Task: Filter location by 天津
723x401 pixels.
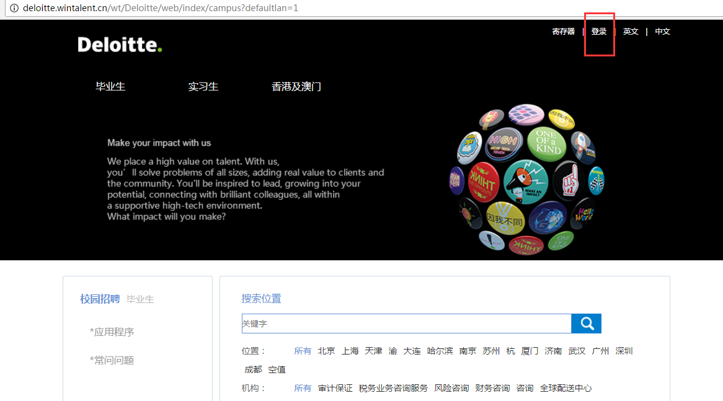Action: point(373,351)
